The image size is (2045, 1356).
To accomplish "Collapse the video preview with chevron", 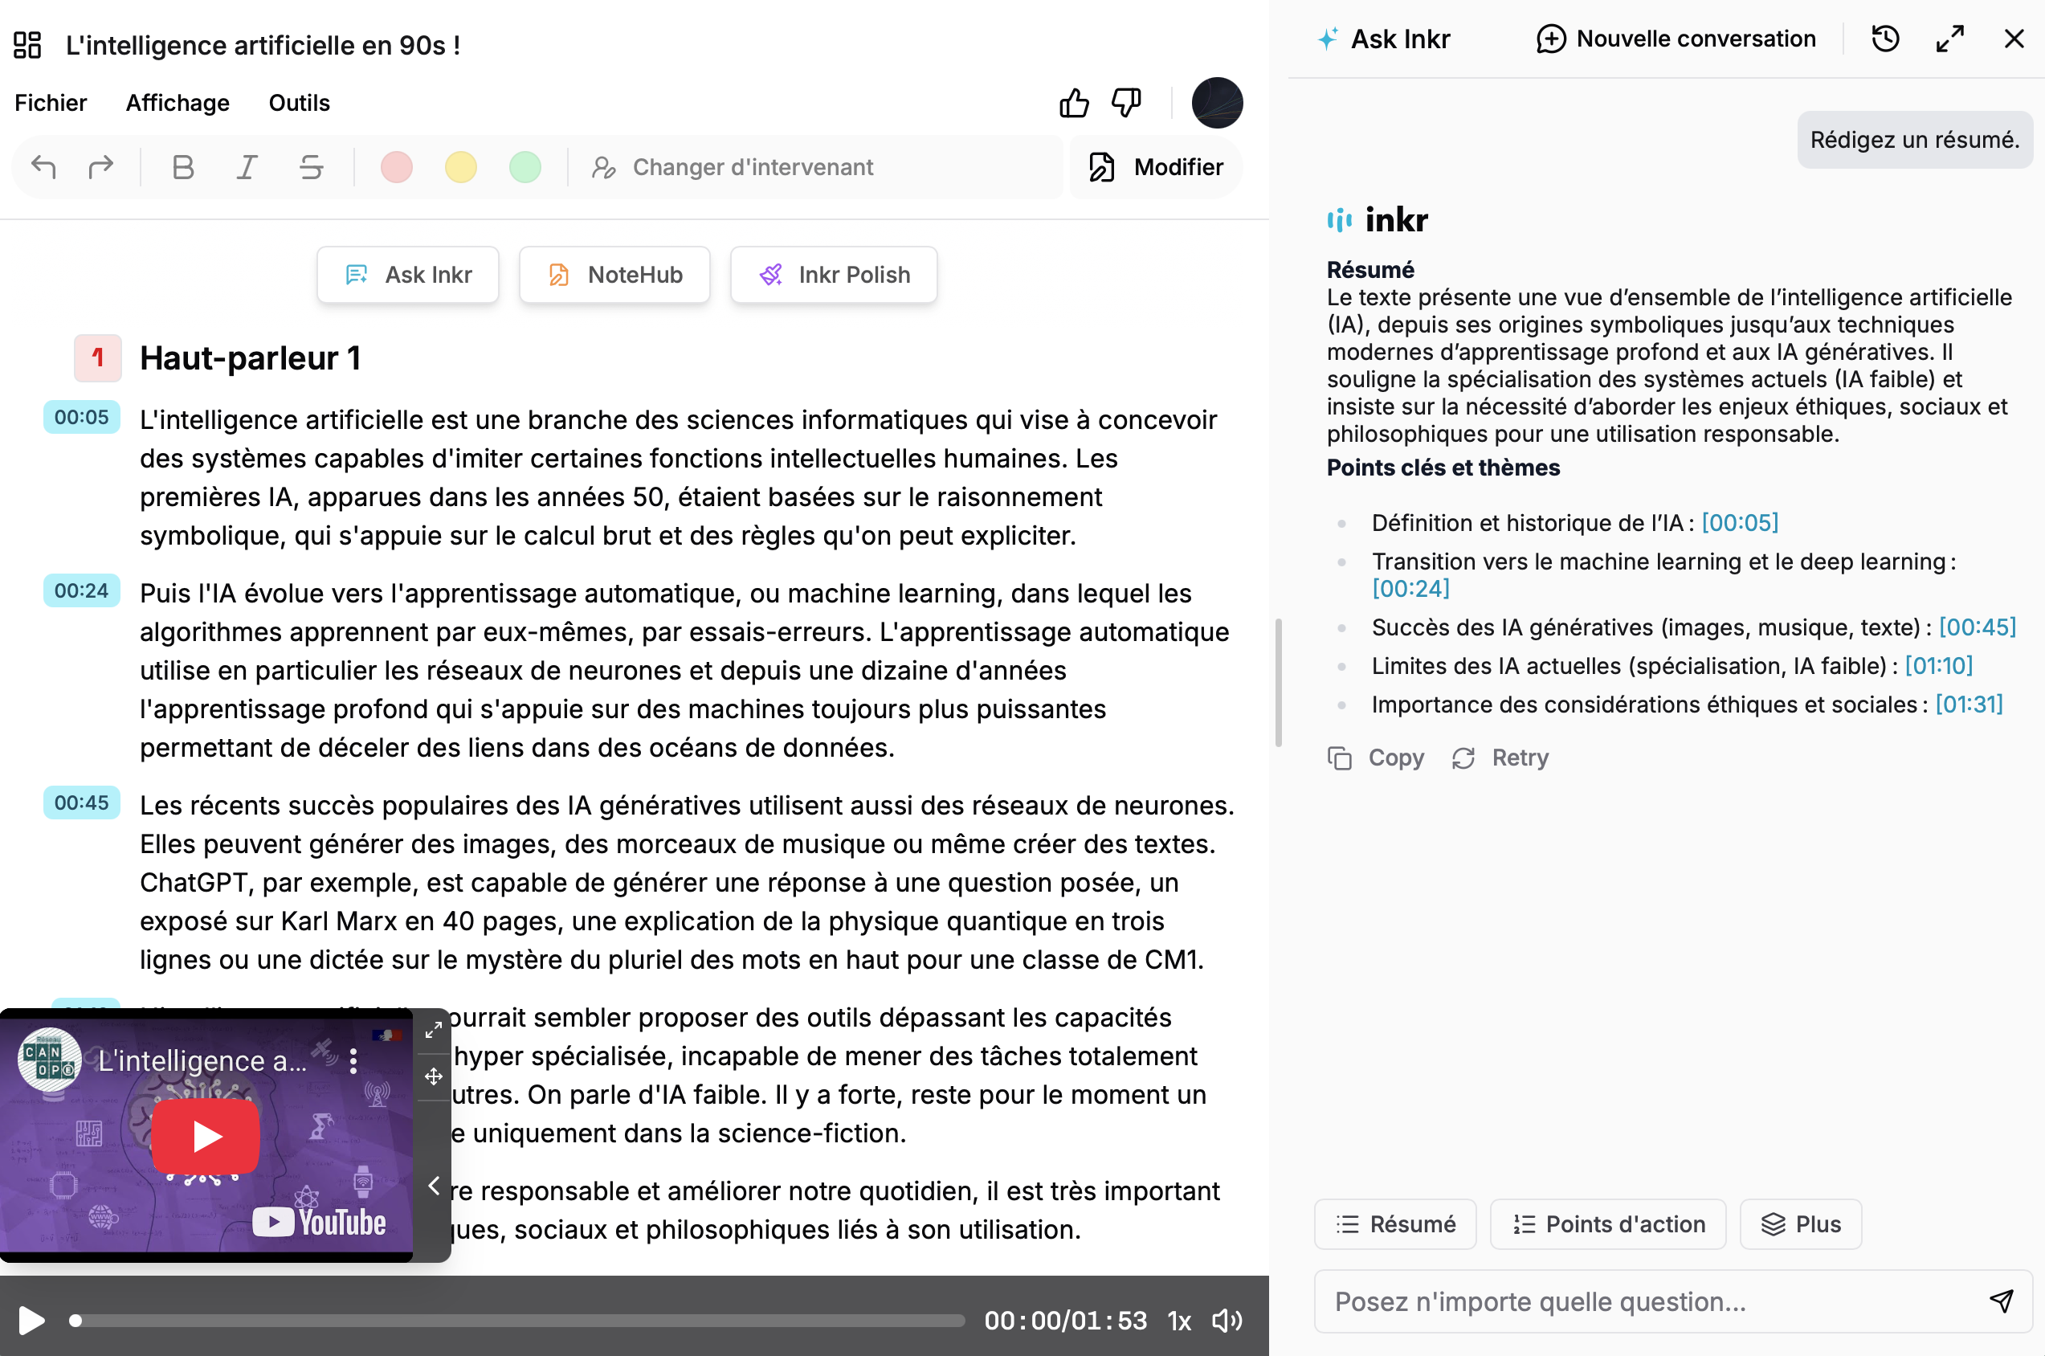I will tap(434, 1186).
